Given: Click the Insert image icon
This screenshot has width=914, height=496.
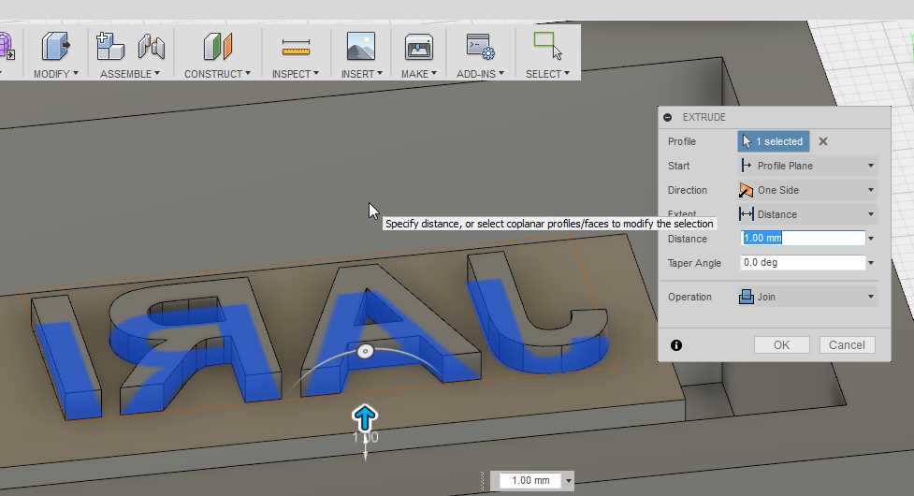Looking at the screenshot, I should (361, 47).
